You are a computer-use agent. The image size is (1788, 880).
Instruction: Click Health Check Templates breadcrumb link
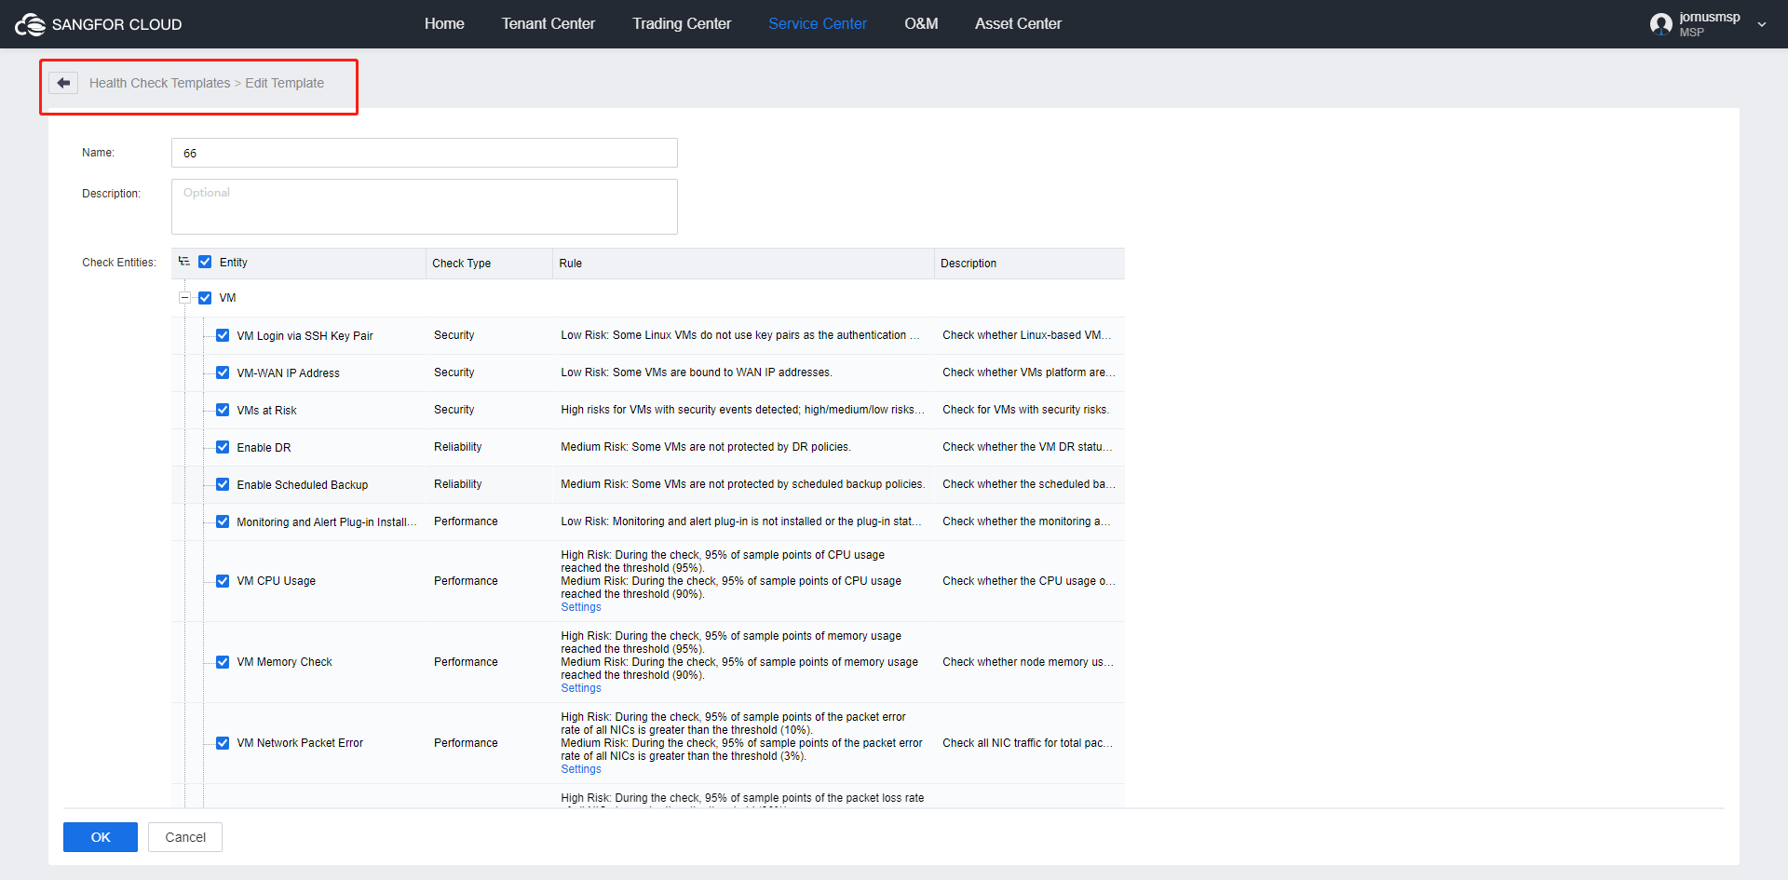click(159, 83)
